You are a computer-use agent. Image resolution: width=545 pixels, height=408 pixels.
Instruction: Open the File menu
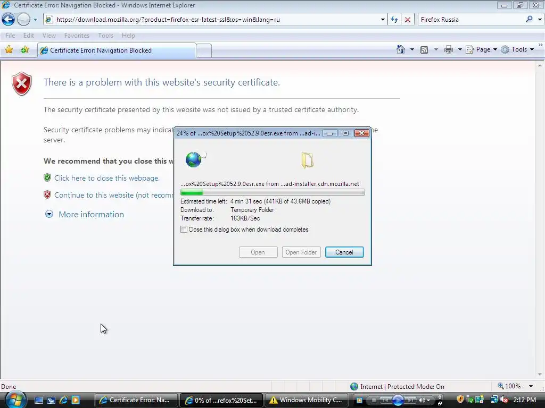tap(10, 36)
